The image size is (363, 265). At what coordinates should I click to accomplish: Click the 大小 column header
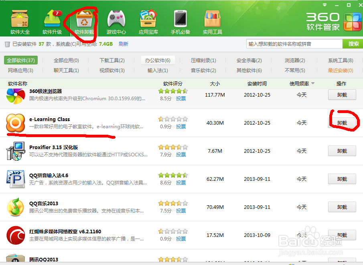coord(215,83)
